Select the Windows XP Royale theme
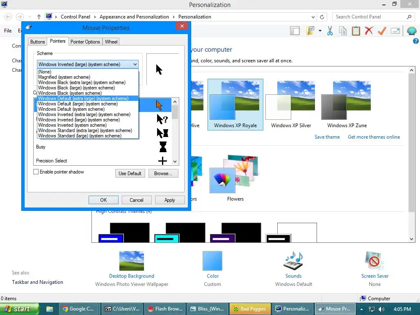 [x=235, y=105]
